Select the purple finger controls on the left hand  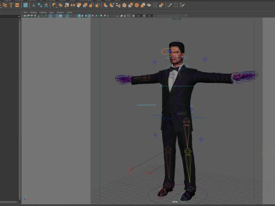123,80
